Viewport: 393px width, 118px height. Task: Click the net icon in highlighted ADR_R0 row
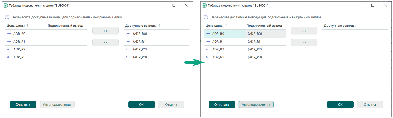pos(208,34)
